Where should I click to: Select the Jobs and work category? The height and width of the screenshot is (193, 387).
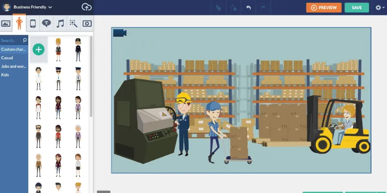[x=14, y=66]
